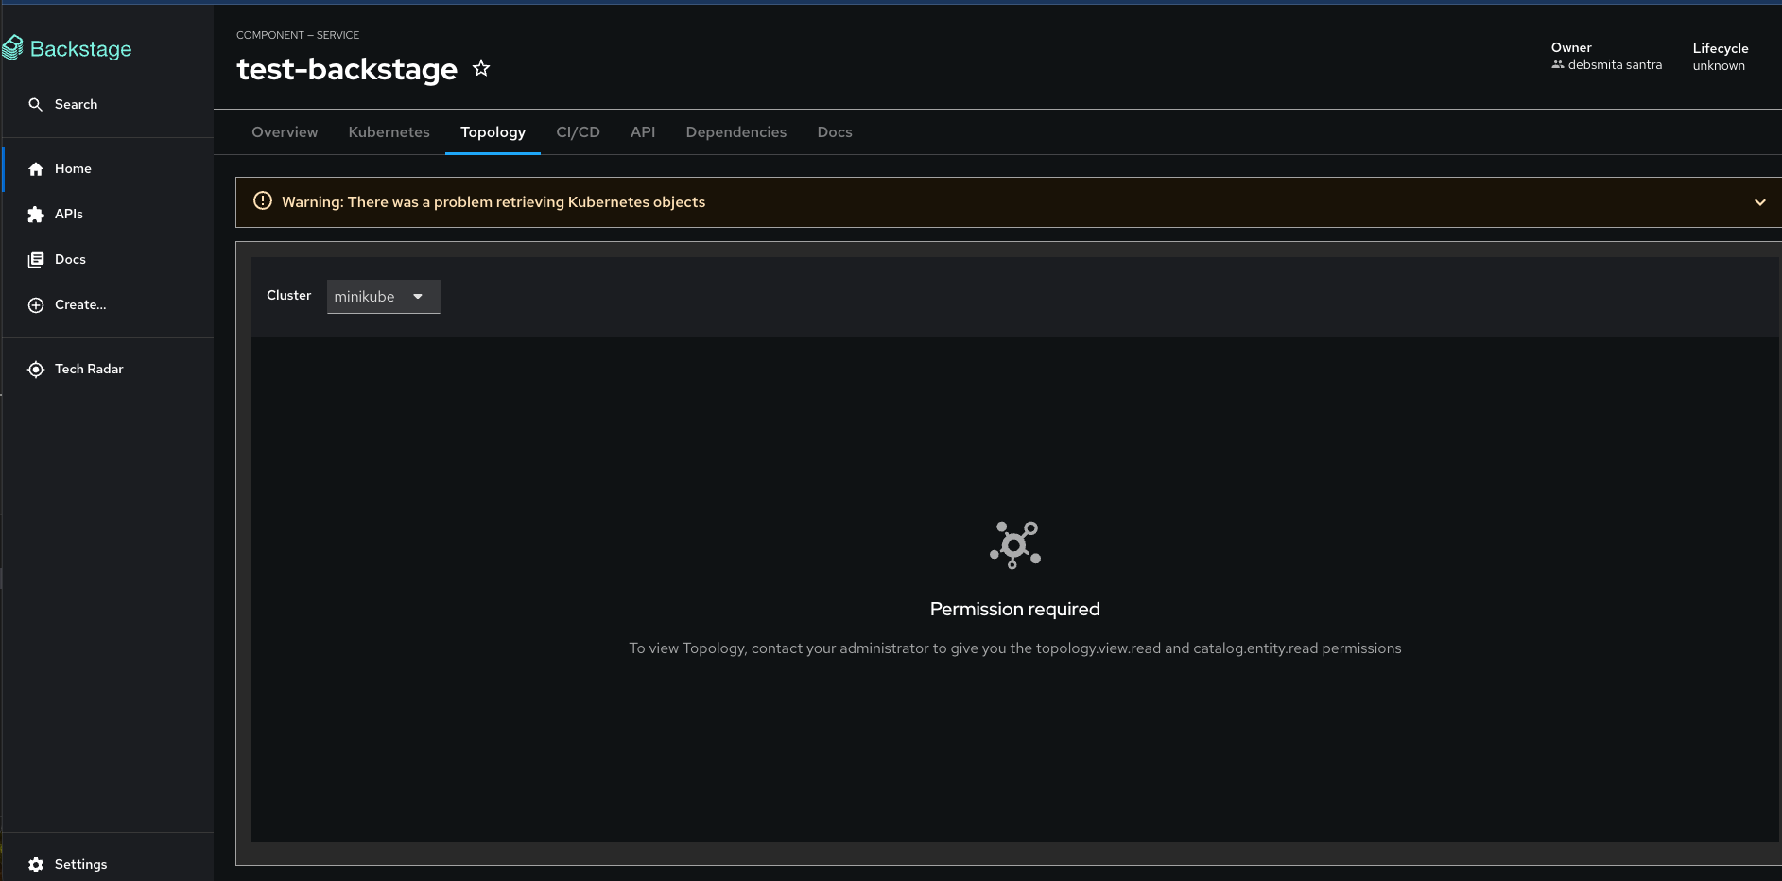Open the entity Docs tab
This screenshot has height=881, width=1782.
coord(835,132)
